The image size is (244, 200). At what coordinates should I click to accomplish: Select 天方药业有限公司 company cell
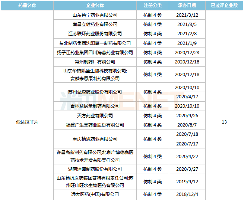pyautogui.click(x=95, y=116)
